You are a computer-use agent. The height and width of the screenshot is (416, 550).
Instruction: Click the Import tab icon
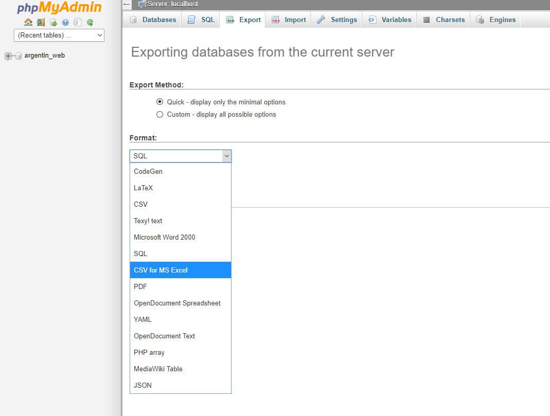pos(276,20)
